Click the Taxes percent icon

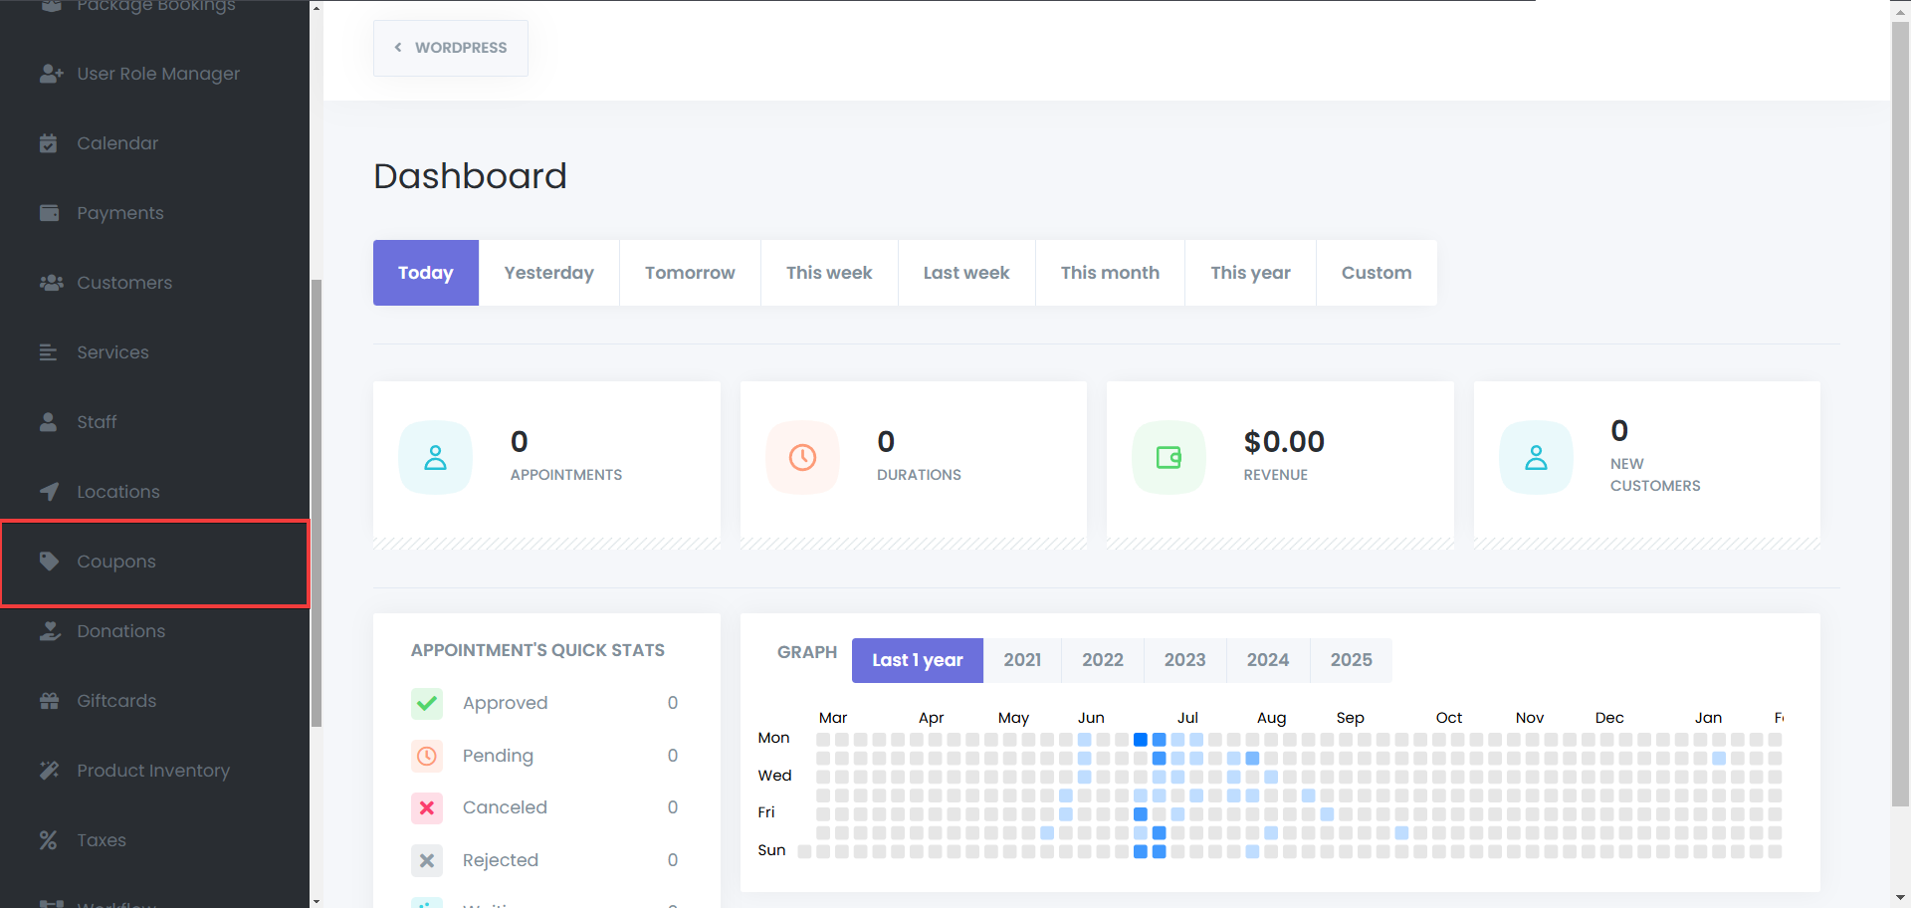pos(48,840)
